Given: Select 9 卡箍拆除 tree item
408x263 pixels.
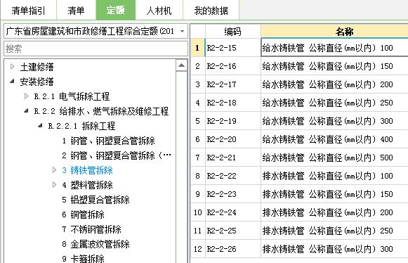Looking at the screenshot, I should pyautogui.click(x=83, y=259).
